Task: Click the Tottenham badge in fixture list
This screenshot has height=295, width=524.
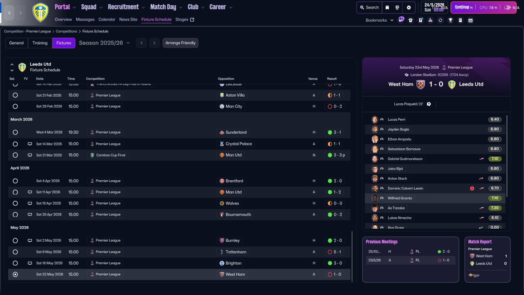Action: [222, 252]
